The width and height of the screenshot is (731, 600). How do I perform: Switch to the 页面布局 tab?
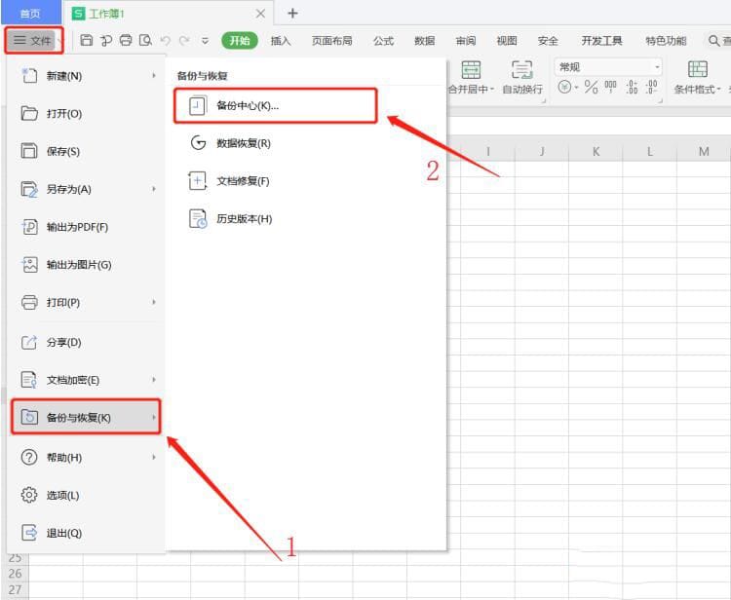[332, 41]
